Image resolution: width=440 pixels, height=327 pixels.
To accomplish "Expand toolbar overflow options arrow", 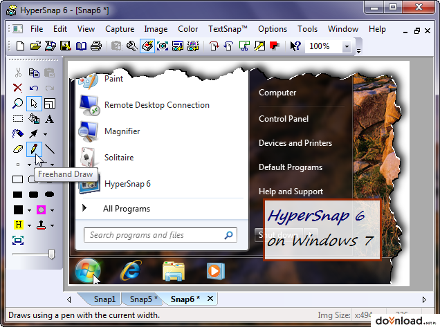I will tap(358, 51).
